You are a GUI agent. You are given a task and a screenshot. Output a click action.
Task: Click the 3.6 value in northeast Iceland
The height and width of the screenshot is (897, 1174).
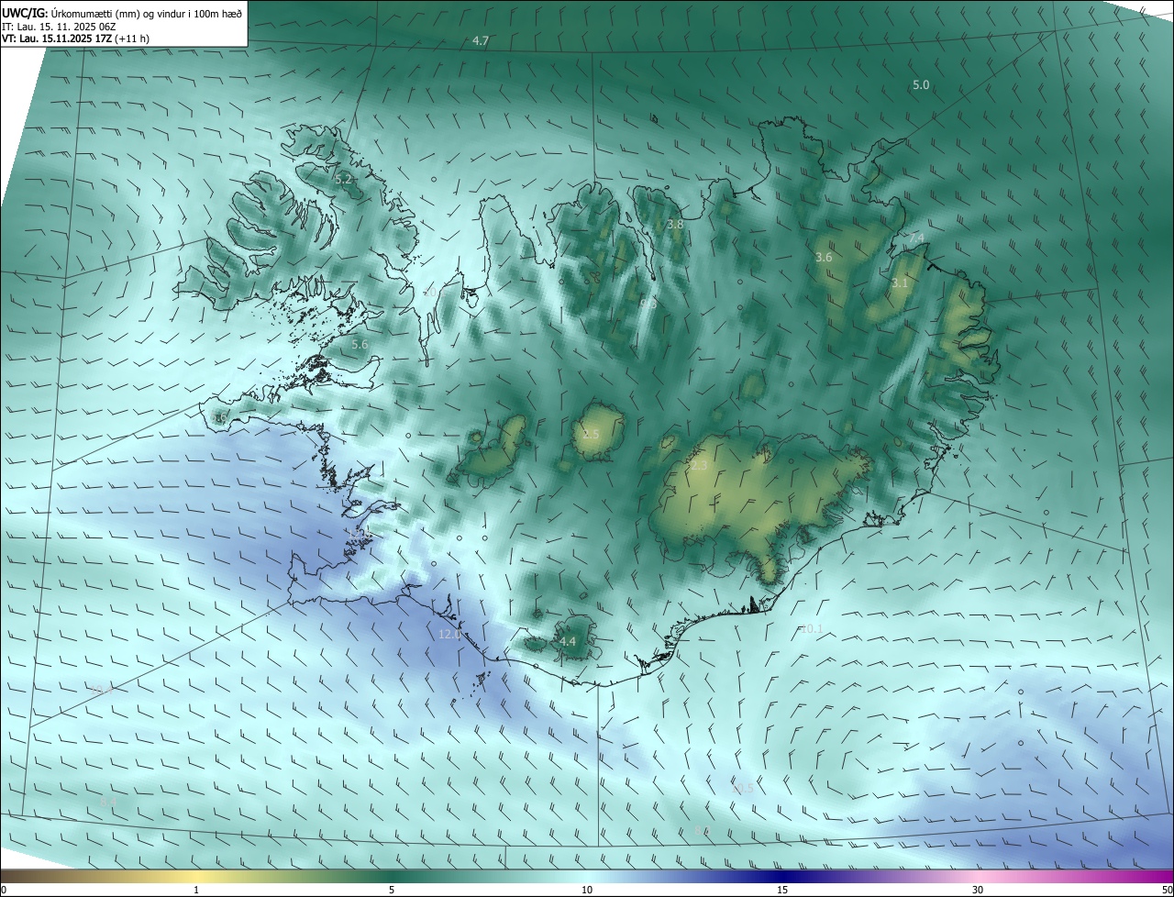(x=824, y=257)
